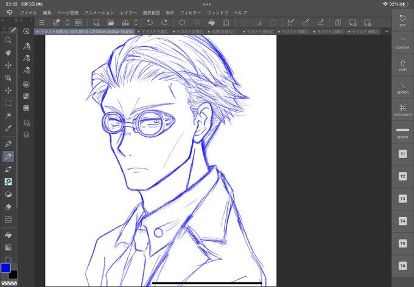Select the Zoom magnifier tool
The image size is (414, 287).
click(8, 40)
